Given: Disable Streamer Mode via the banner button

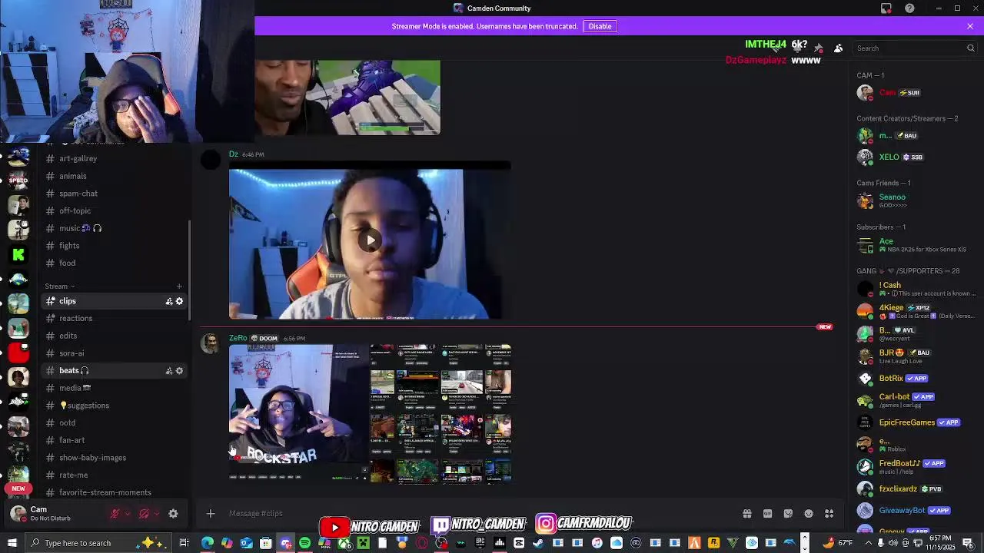Looking at the screenshot, I should pos(600,26).
